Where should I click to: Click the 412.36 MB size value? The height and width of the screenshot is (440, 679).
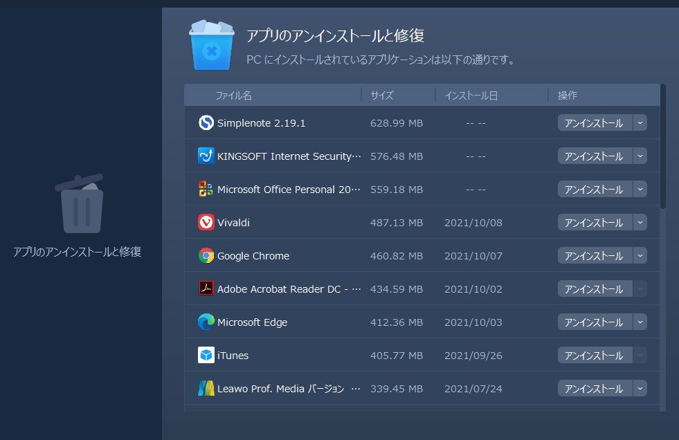[396, 322]
